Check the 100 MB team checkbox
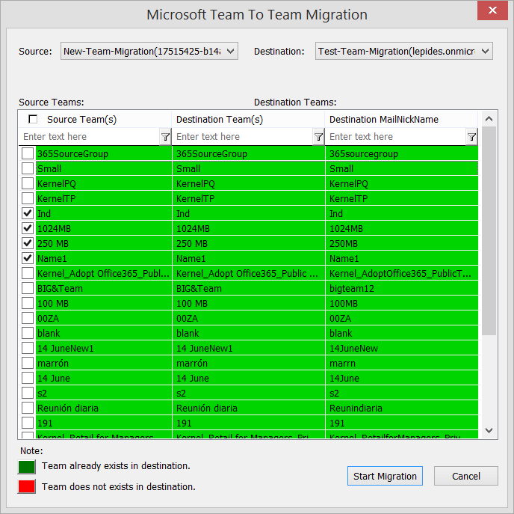Viewport: 514px width, 514px height. click(x=28, y=303)
